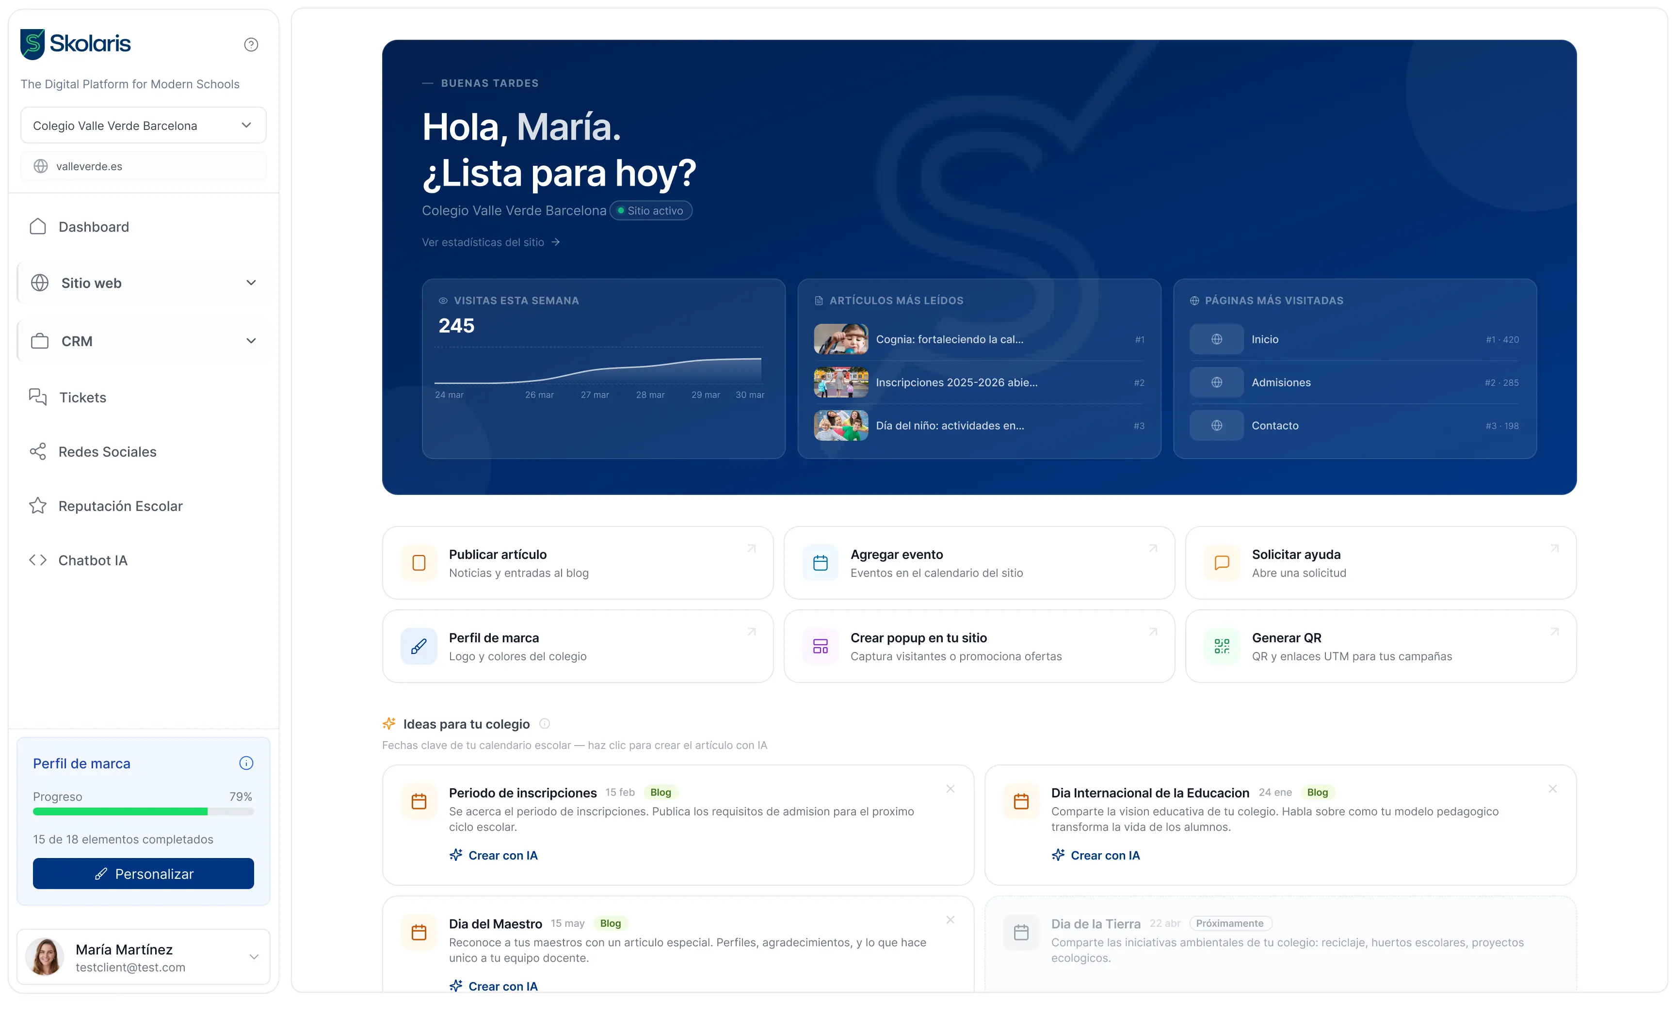The image size is (1676, 1017).
Task: Open the Colegio Valle Verde Barcelona selector
Action: (x=143, y=125)
